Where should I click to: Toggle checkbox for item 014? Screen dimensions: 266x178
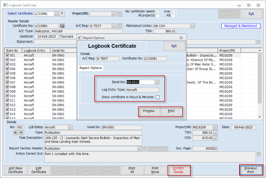tap(7, 114)
